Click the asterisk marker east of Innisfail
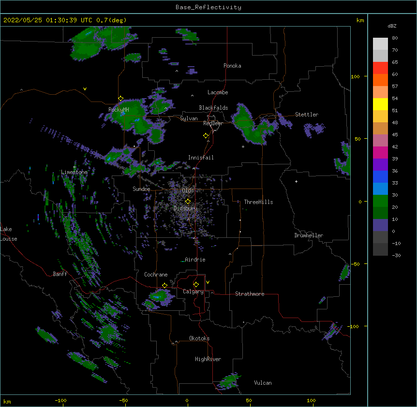 point(243,146)
